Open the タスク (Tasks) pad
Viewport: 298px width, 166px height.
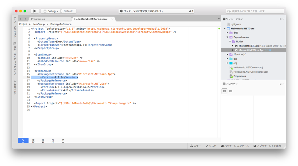click(x=211, y=146)
